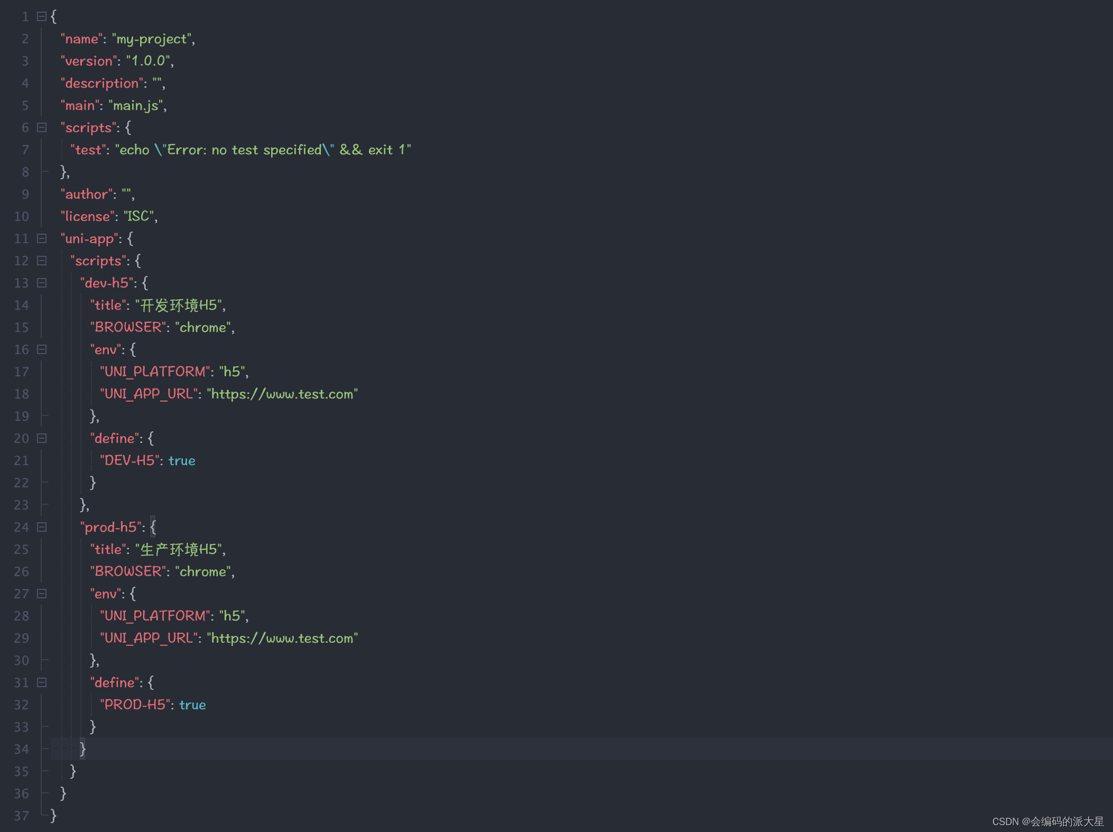Click the title value 开发环境H5
Image resolution: width=1113 pixels, height=832 pixels.
(181, 305)
